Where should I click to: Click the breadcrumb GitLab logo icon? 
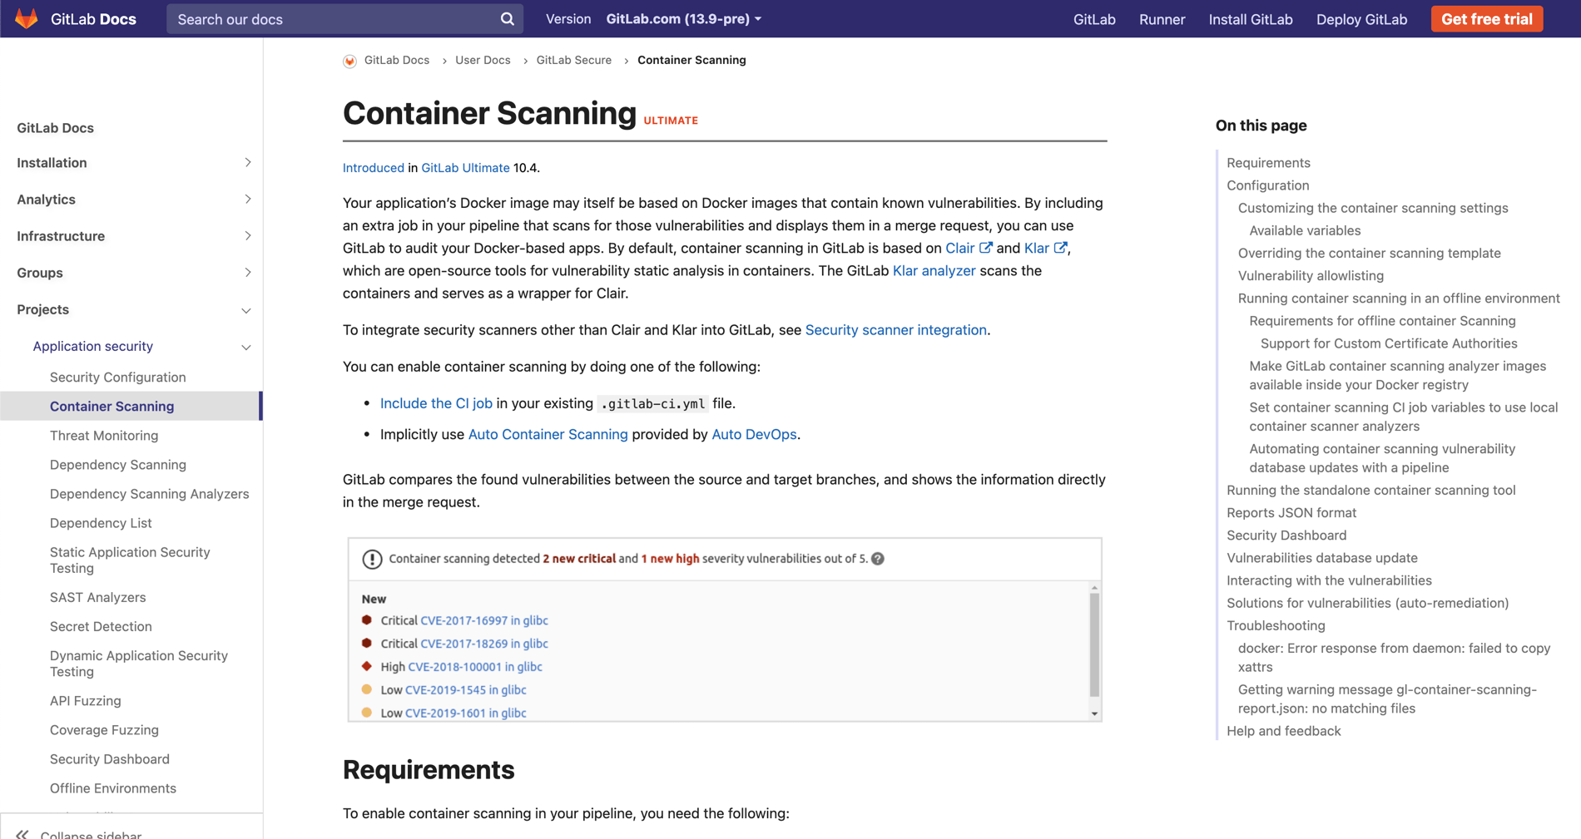[350, 61]
